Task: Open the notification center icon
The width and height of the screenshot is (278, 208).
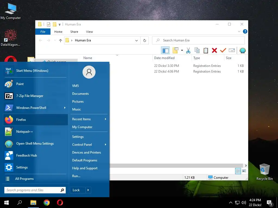Action: coord(269,203)
